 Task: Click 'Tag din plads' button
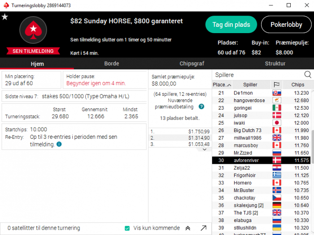pyautogui.click(x=231, y=25)
